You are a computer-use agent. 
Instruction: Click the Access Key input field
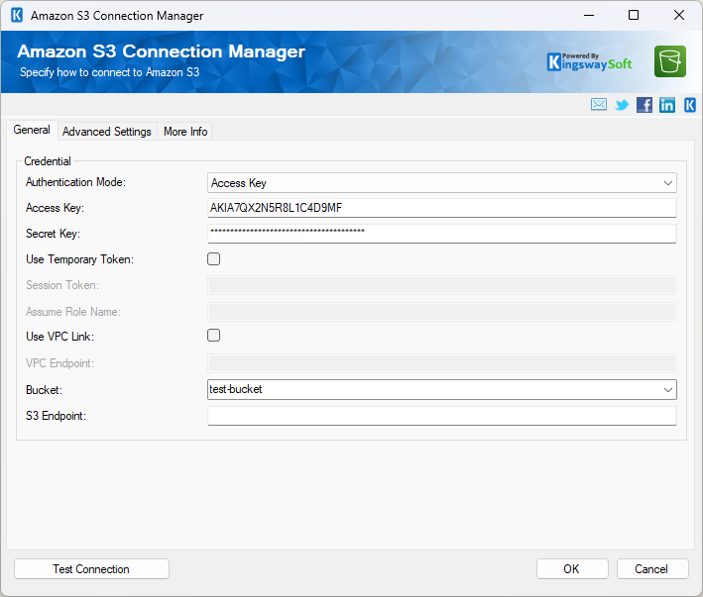(x=442, y=208)
